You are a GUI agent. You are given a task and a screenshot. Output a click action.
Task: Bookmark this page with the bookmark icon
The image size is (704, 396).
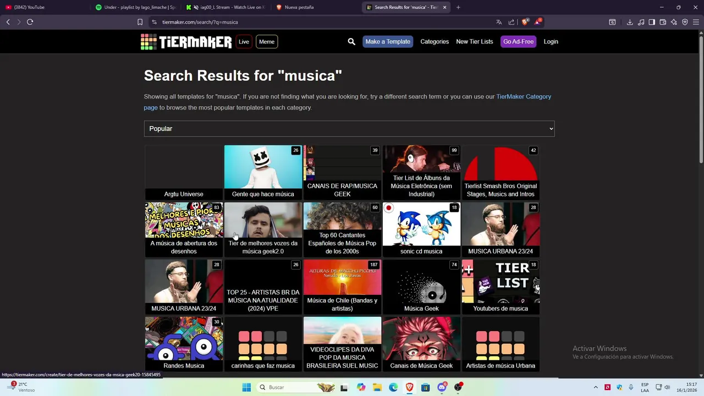140,22
